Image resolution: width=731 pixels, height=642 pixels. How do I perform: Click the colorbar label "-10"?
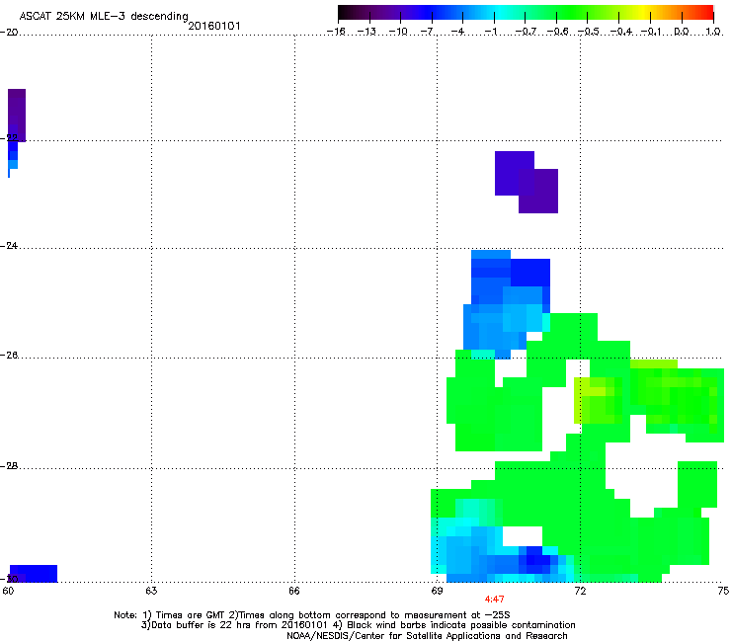click(398, 32)
